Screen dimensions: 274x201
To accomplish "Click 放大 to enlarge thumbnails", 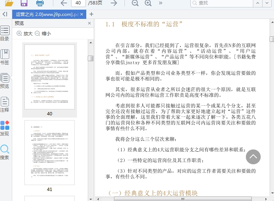I will [24, 33].
